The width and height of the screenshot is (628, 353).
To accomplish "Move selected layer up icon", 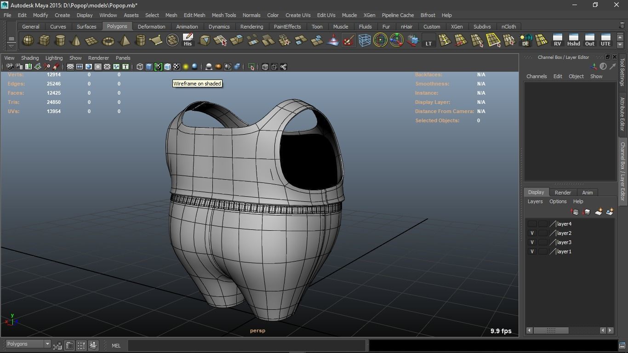I will click(x=575, y=212).
